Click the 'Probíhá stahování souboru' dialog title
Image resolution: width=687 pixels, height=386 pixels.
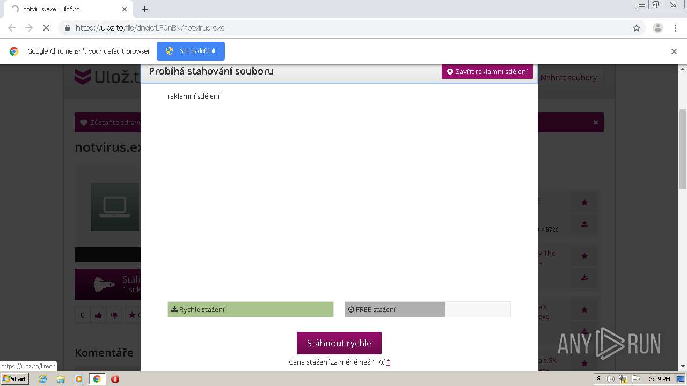pyautogui.click(x=211, y=71)
